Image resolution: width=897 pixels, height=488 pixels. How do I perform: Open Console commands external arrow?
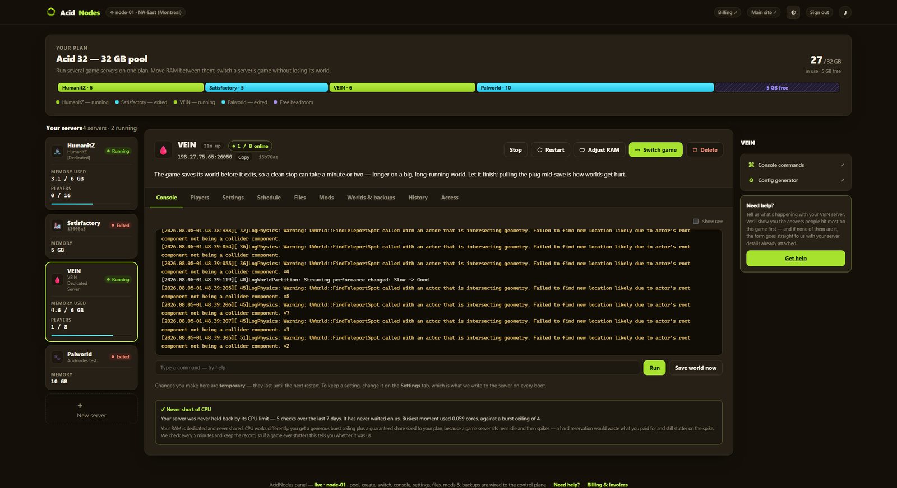pos(842,165)
